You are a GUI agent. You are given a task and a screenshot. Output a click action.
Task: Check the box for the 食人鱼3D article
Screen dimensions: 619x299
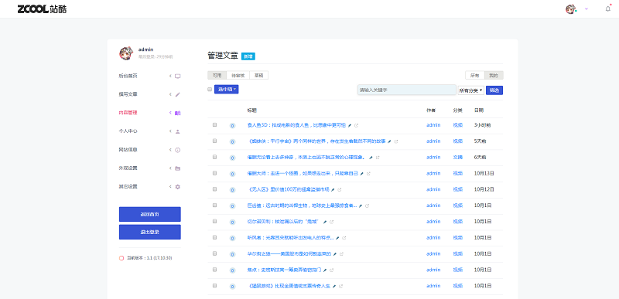click(x=215, y=124)
